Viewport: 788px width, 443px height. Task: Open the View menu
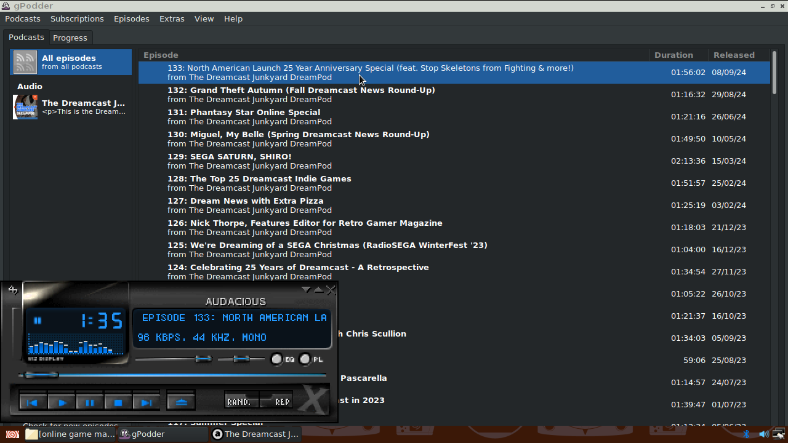(204, 19)
